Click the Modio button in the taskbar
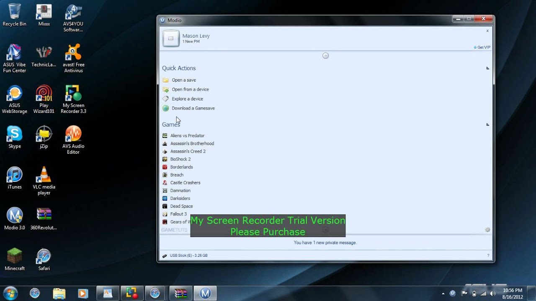The image size is (536, 301). point(205,293)
